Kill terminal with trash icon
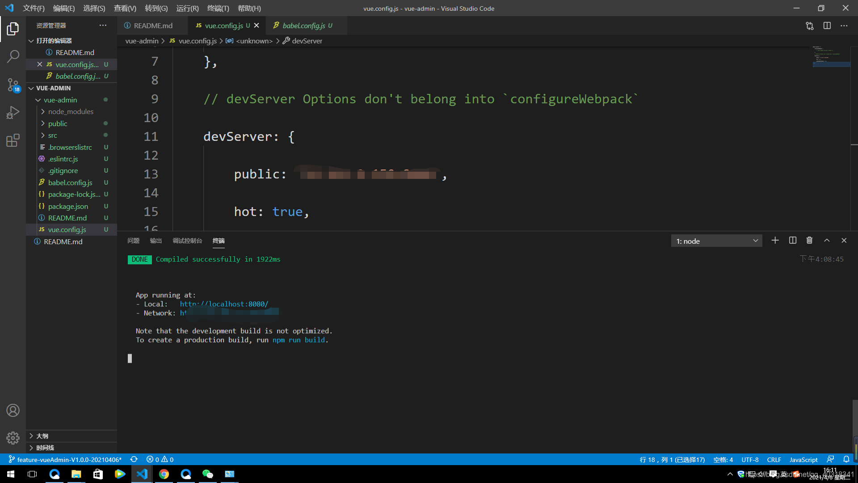Image resolution: width=858 pixels, height=483 pixels. 809,241
